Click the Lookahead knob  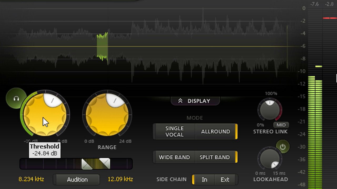[270, 159]
